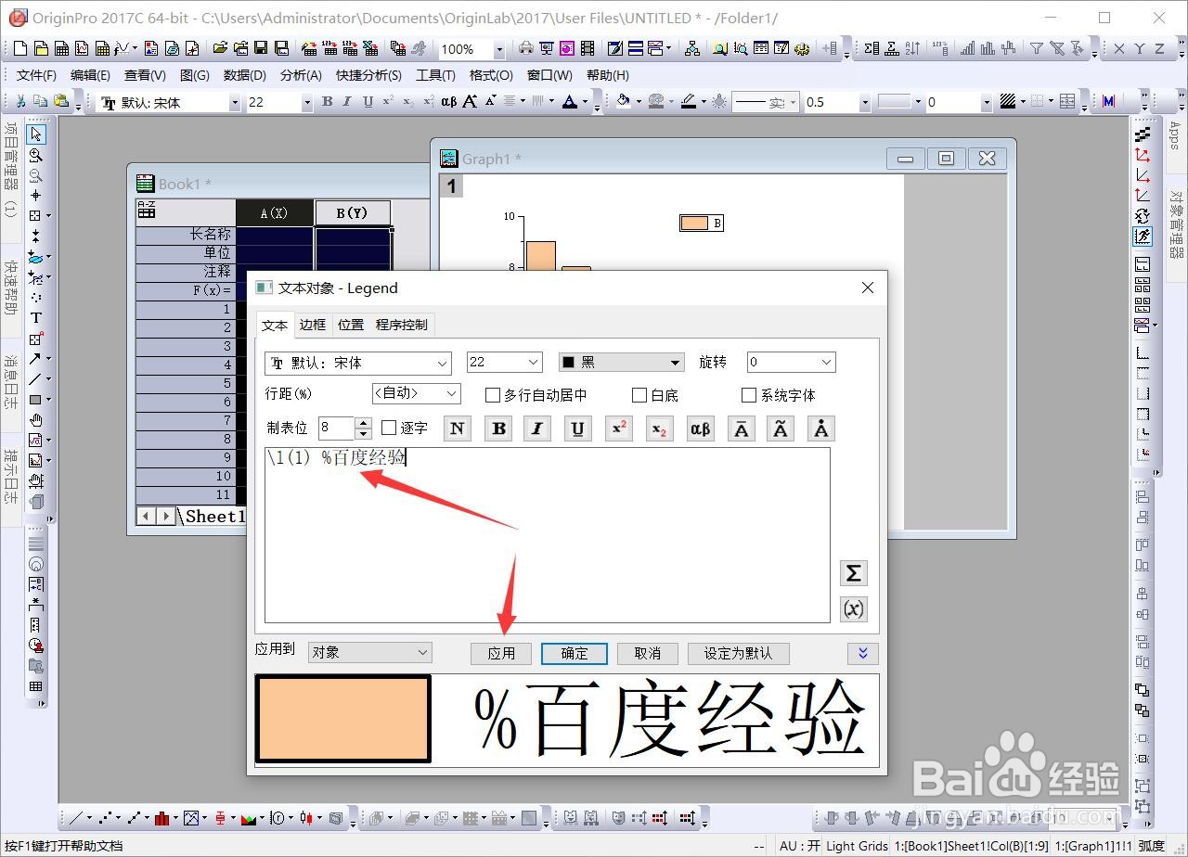Screen dimensions: 1188x857
Task: Click the Print icon in the toolbar
Action: [525, 48]
